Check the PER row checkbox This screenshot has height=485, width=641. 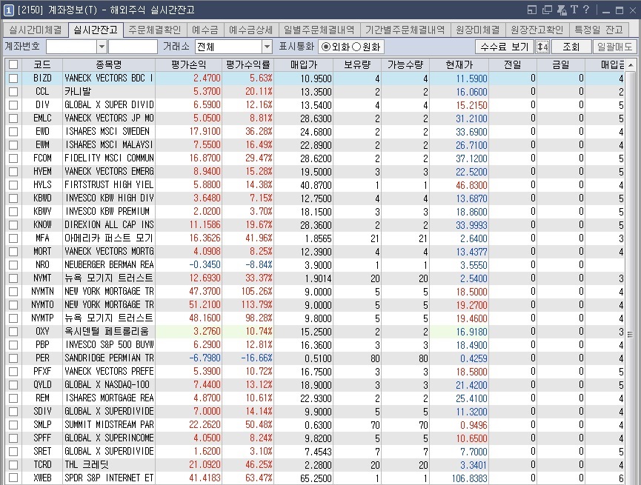[13, 358]
